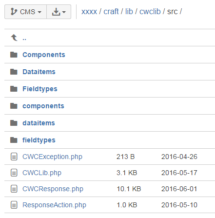Navigate to craft in breadcrumb path
This screenshot has width=215, height=218.
(111, 12)
